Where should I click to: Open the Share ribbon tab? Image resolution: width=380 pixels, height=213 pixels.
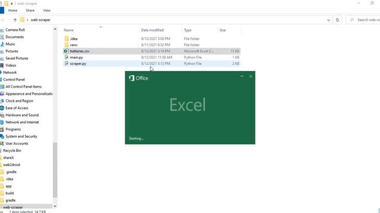coord(30,11)
